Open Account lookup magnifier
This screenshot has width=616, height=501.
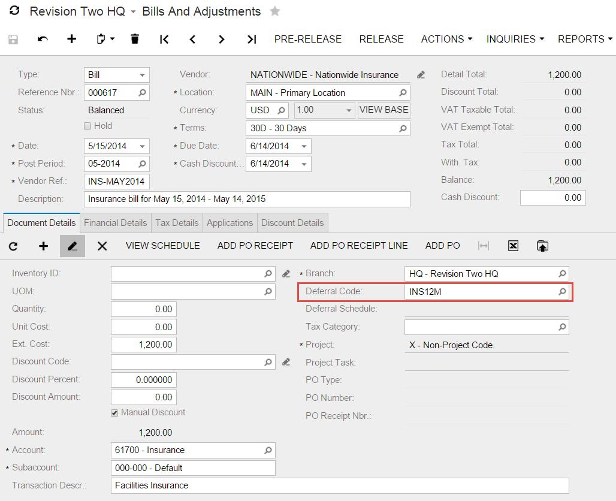pyautogui.click(x=268, y=450)
